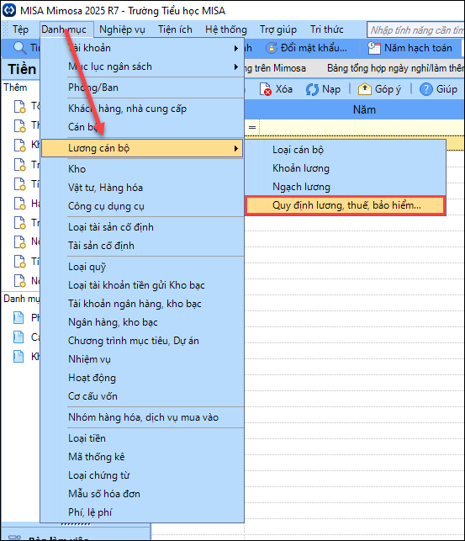Expand the Lương cán bộ submenu arrow
The width and height of the screenshot is (465, 541).
click(x=236, y=148)
